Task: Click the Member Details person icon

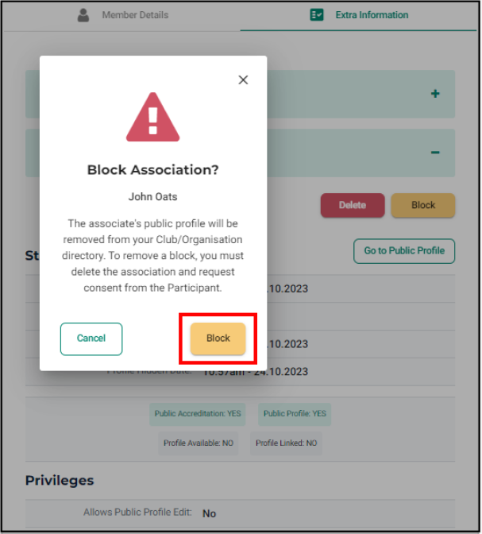Action: tap(83, 15)
